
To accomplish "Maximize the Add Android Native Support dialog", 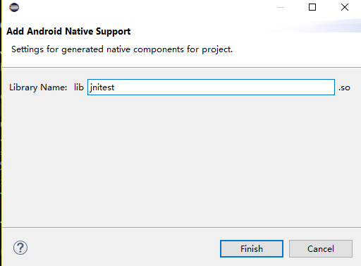I will pos(312,7).
